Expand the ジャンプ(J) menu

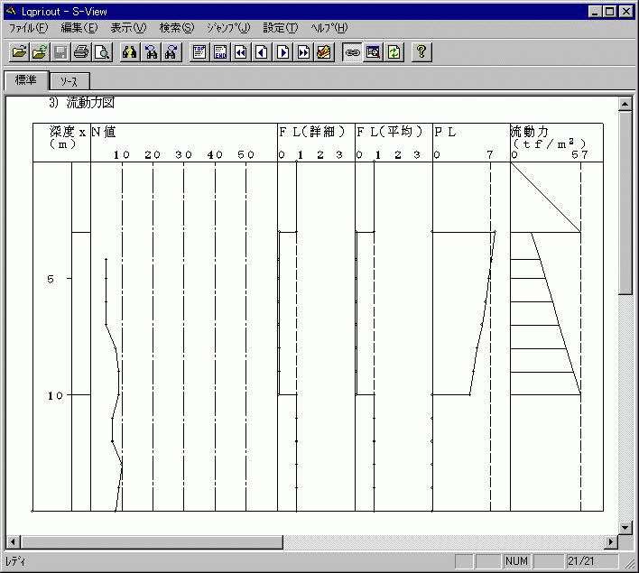coord(228,28)
